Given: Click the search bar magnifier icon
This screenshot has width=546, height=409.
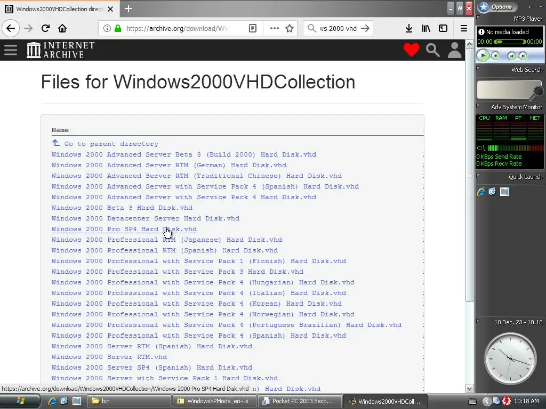Looking at the screenshot, I should pyautogui.click(x=311, y=28).
